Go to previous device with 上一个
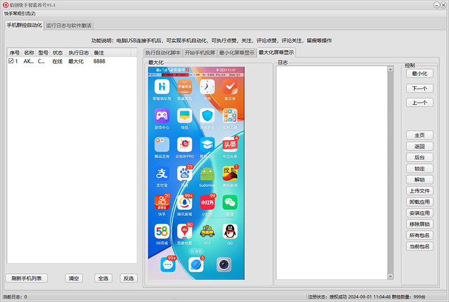This screenshot has height=302, width=449. pos(419,103)
